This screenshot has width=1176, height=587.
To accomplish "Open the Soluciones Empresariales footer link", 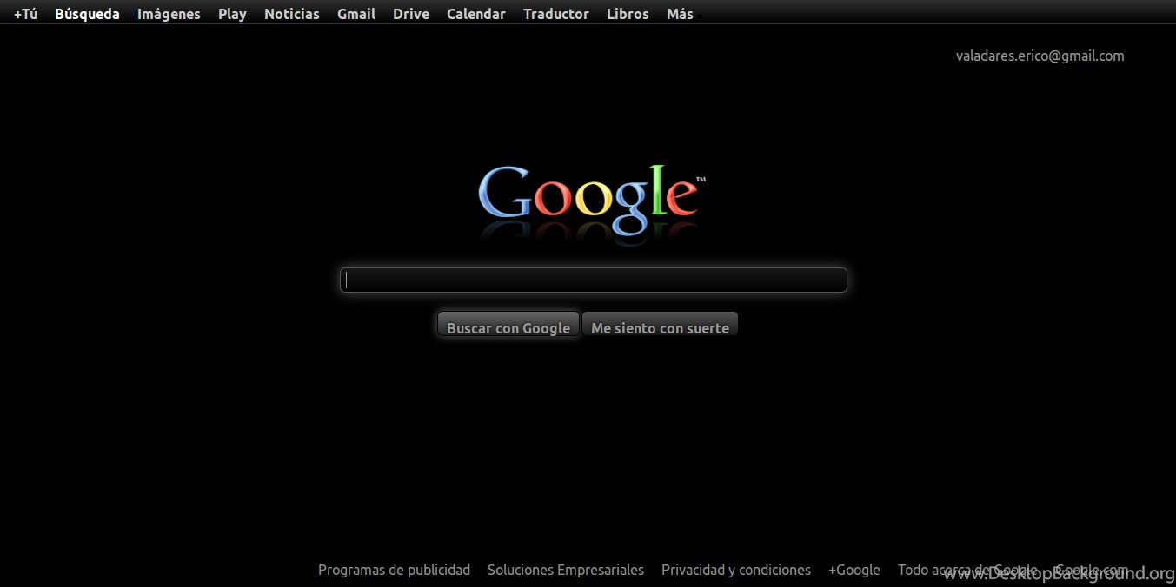I will click(566, 570).
